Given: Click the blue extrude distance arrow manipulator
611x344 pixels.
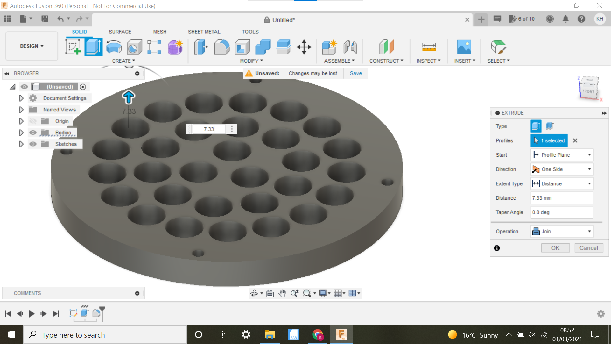Looking at the screenshot, I should [129, 97].
